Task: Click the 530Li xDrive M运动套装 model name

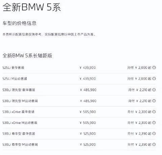Action: (20, 123)
